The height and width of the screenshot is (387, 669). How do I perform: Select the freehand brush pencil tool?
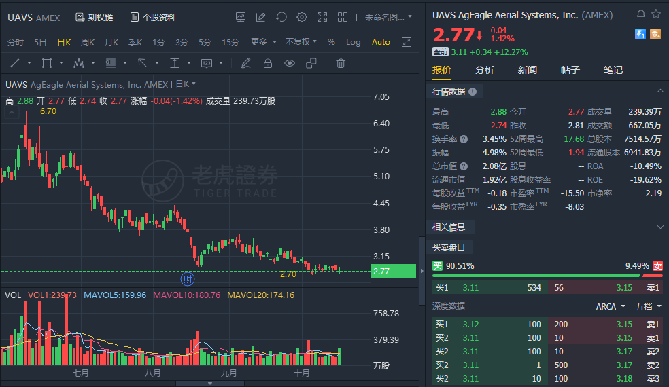click(245, 64)
